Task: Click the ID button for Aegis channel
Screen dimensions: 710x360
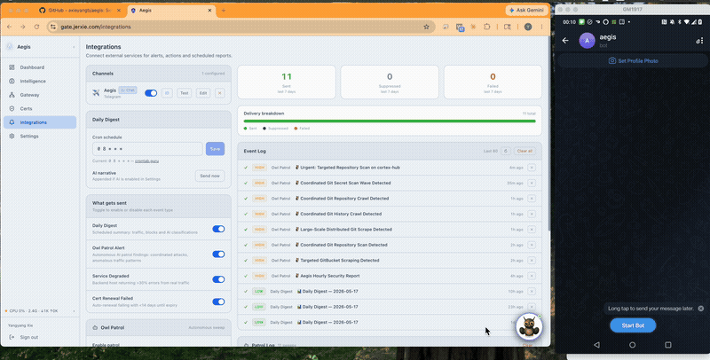Action: [167, 93]
